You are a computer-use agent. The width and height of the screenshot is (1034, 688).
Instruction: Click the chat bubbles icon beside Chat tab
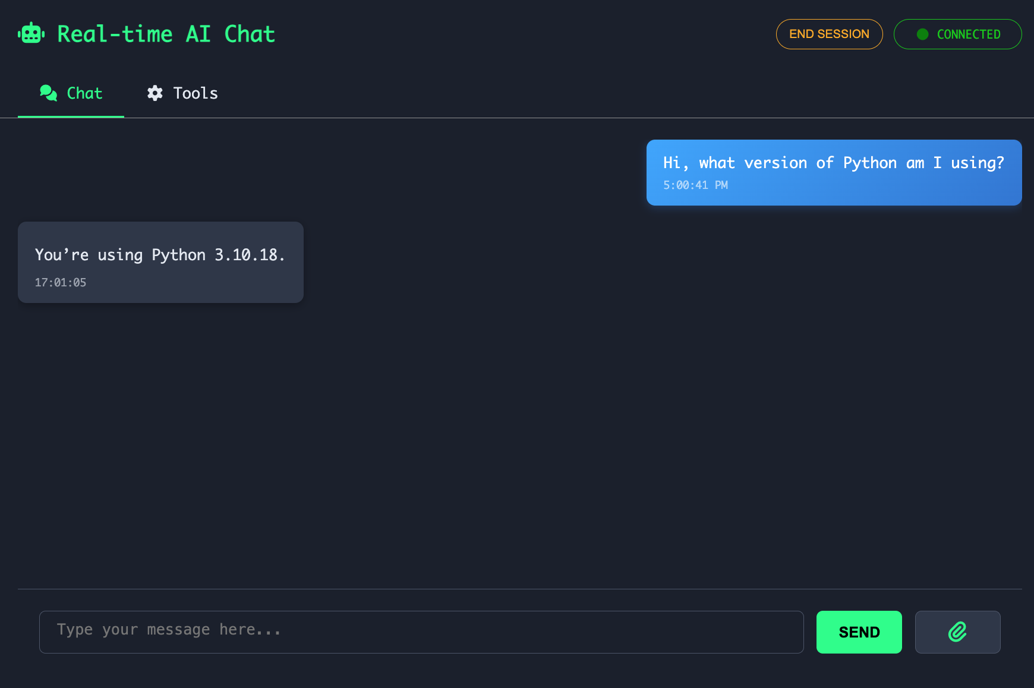(49, 93)
